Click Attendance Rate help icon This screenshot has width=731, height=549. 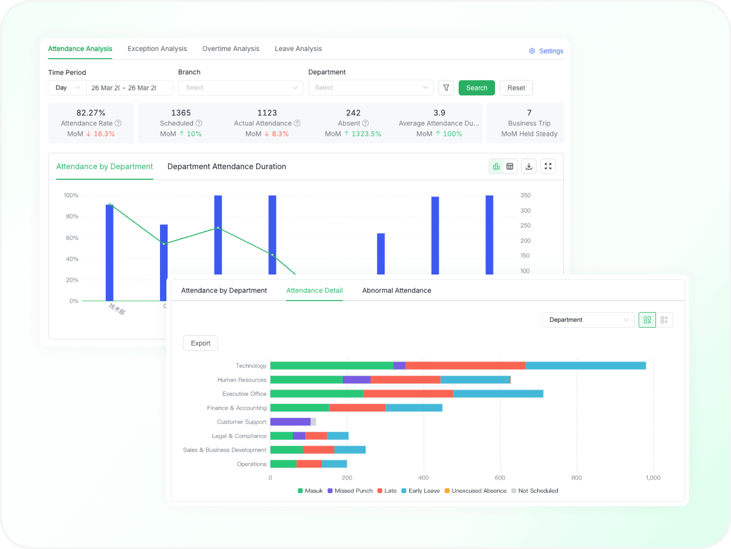pyautogui.click(x=118, y=123)
